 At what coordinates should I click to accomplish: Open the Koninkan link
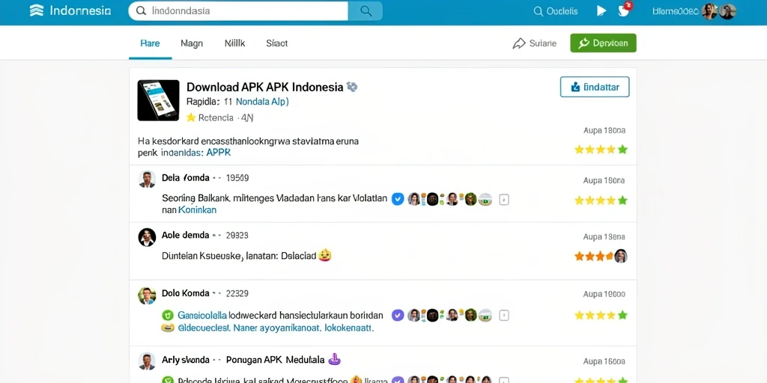coord(197,210)
